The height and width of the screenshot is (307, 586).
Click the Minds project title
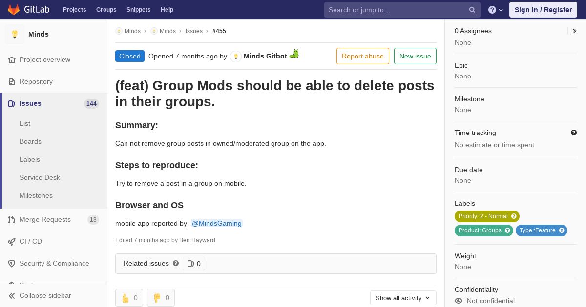pyautogui.click(x=39, y=34)
